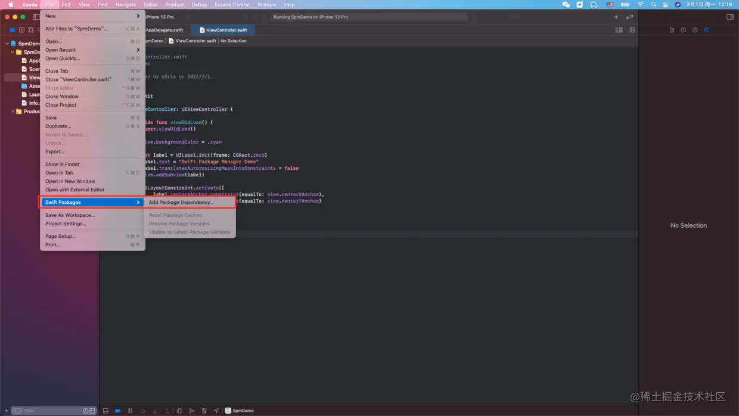Choose Open with External Editor
This screenshot has width=739, height=416.
92,190
